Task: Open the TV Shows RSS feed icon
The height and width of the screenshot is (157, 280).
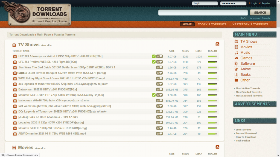Action: point(217,44)
